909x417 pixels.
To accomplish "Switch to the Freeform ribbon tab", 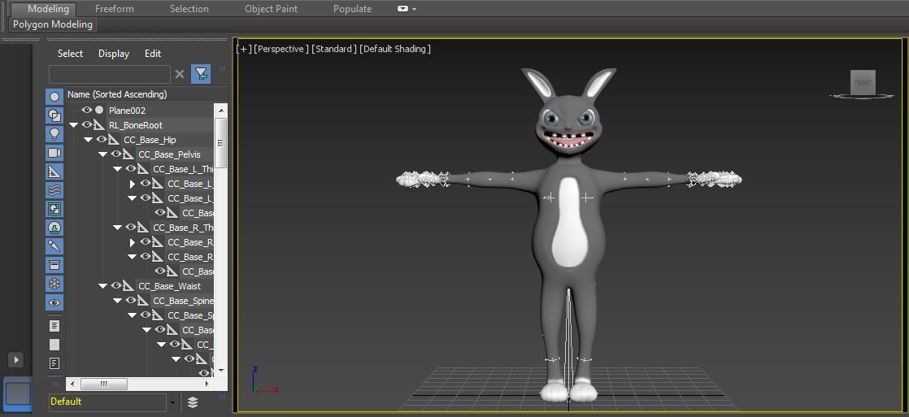I will (114, 9).
